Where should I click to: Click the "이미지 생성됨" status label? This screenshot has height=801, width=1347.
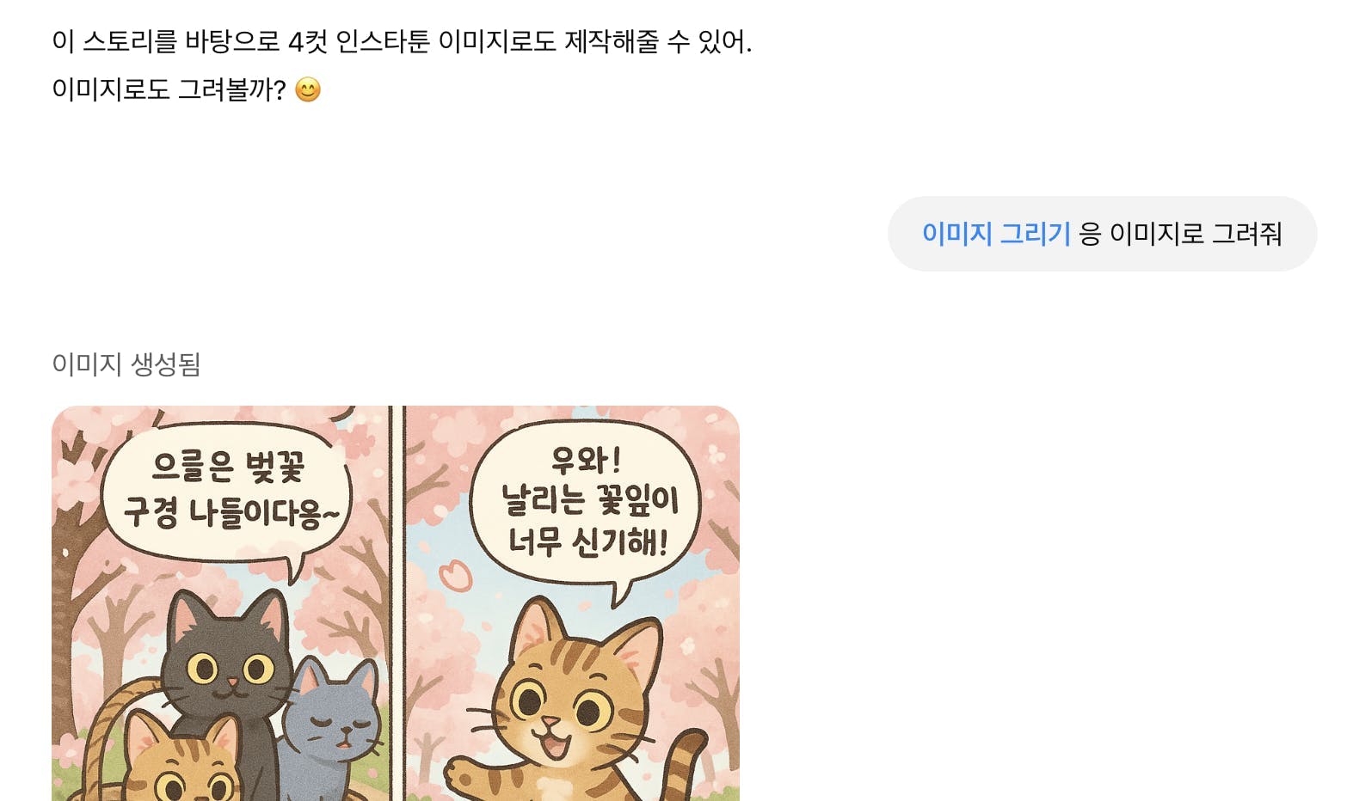pyautogui.click(x=126, y=364)
